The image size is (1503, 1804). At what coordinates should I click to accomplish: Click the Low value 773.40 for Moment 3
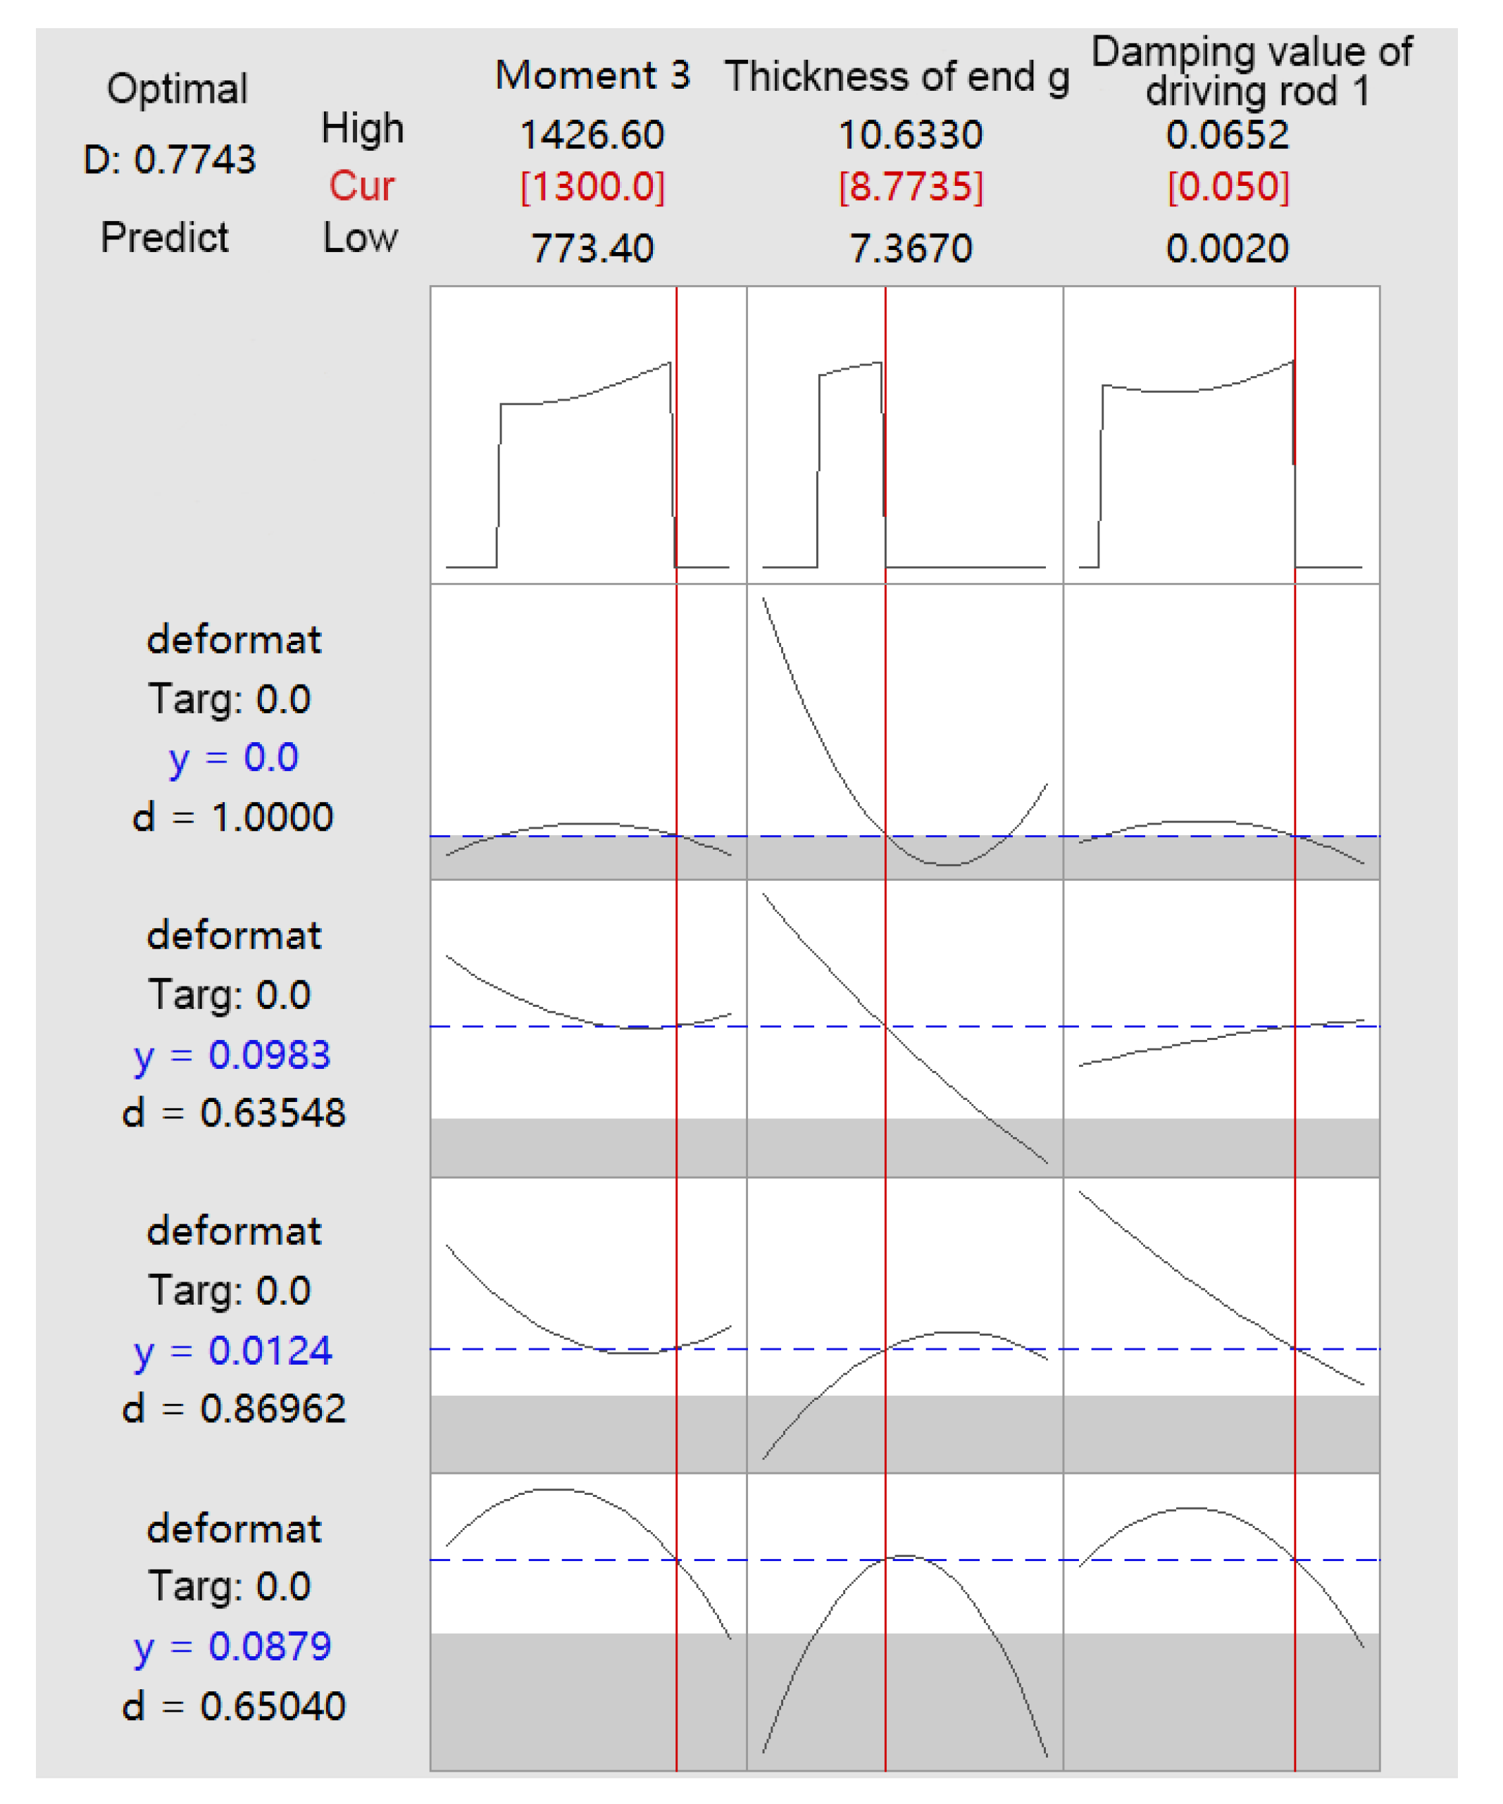click(593, 243)
